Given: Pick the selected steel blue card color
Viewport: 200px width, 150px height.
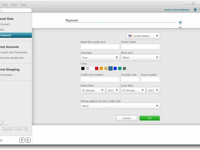Looking at the screenshot, I should pyautogui.click(x=110, y=68).
